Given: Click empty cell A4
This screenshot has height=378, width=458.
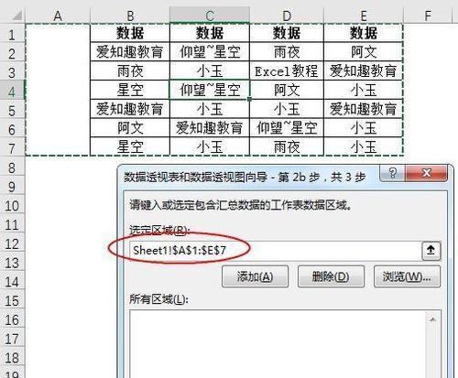Looking at the screenshot, I should click(x=58, y=90).
